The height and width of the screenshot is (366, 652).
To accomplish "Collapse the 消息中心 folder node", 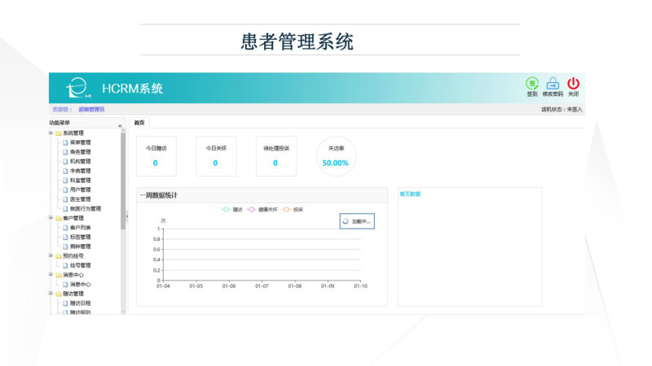I will (51, 274).
